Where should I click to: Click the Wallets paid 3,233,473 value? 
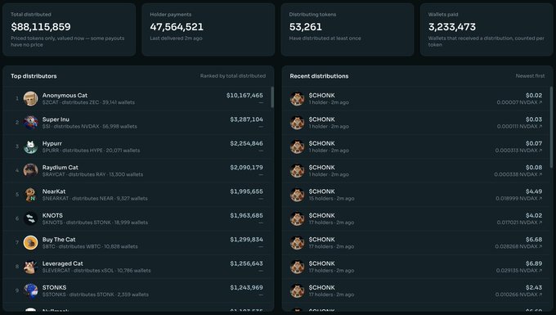click(x=452, y=27)
